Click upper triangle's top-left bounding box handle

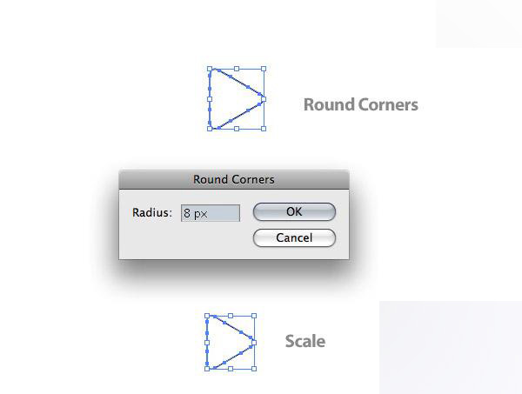tap(210, 69)
